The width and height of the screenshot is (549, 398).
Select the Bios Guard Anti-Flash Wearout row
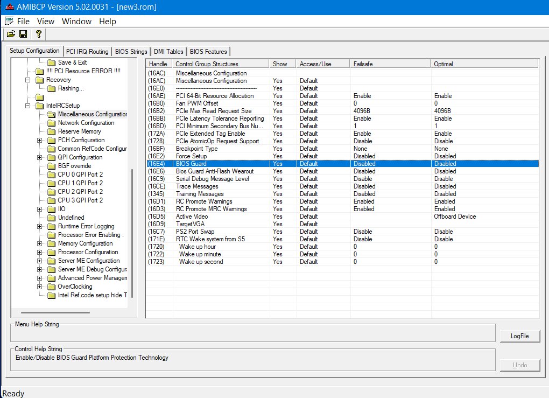pos(342,171)
